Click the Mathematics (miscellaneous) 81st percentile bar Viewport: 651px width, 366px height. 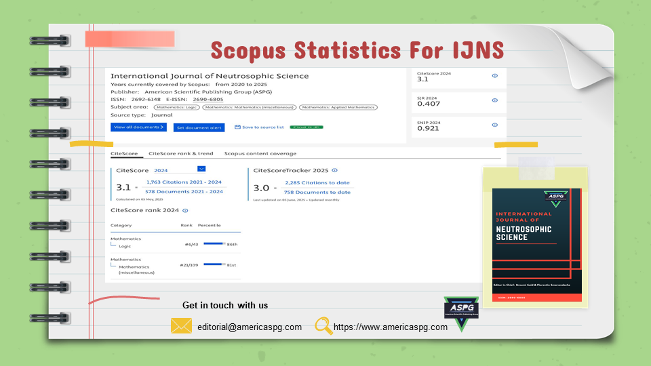pos(215,264)
